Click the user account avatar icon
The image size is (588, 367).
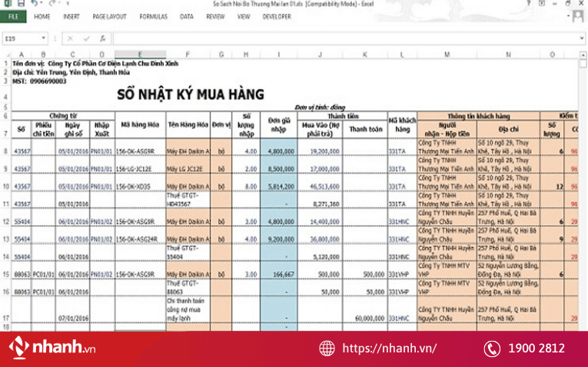pyautogui.click(x=578, y=16)
